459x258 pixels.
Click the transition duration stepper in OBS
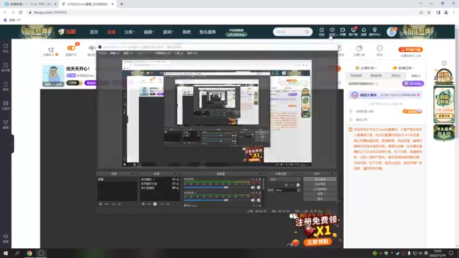coord(298,190)
